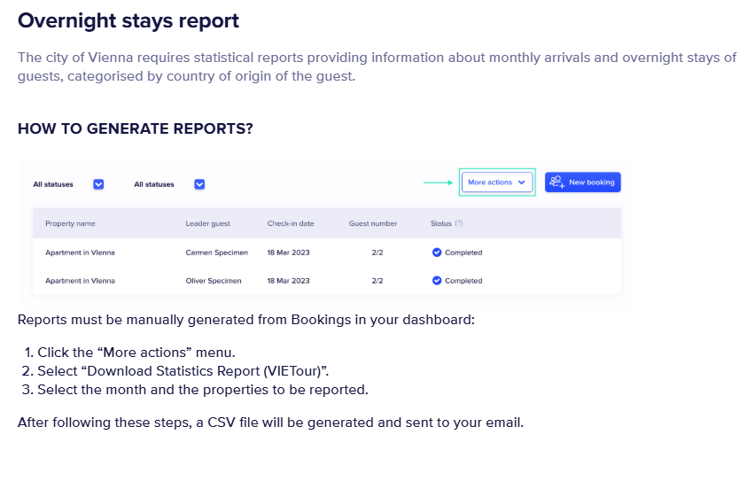Select the Property name column header

70,224
